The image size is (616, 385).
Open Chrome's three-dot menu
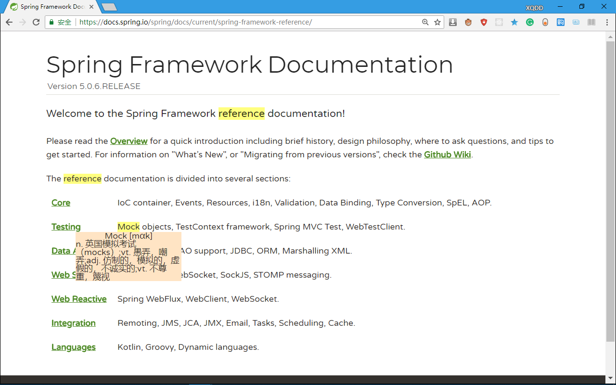tap(607, 22)
